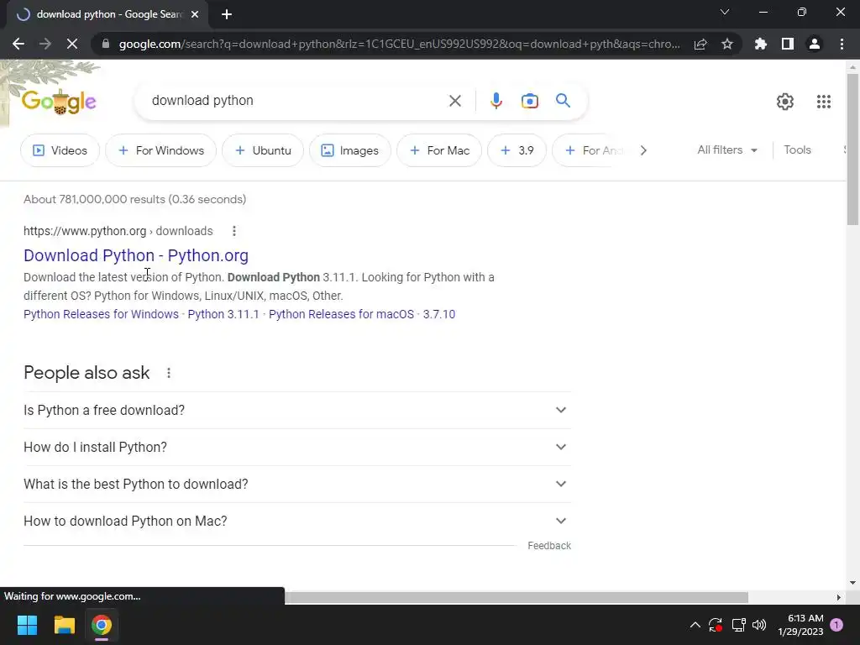View site security lock info
The image size is (860, 645).
coord(106,44)
